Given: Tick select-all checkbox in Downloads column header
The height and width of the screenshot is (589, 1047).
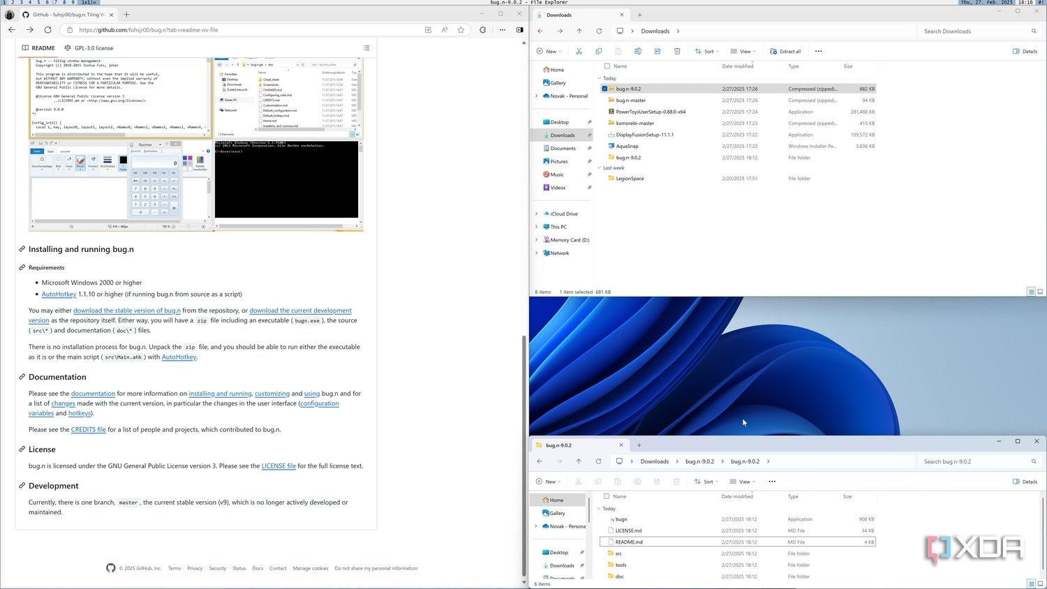Looking at the screenshot, I should pos(607,66).
